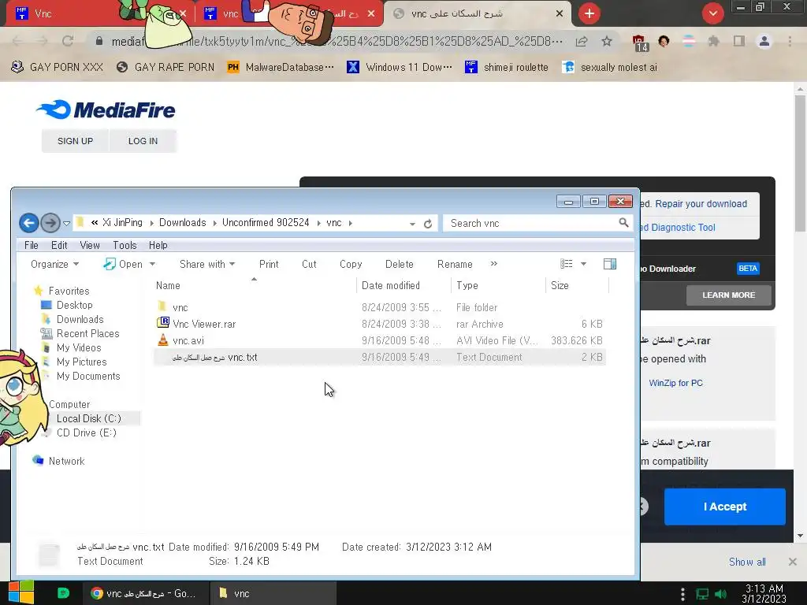Image resolution: width=807 pixels, height=605 pixels.
Task: Select the Vnc Viewer.rar archive icon
Action: 162,323
